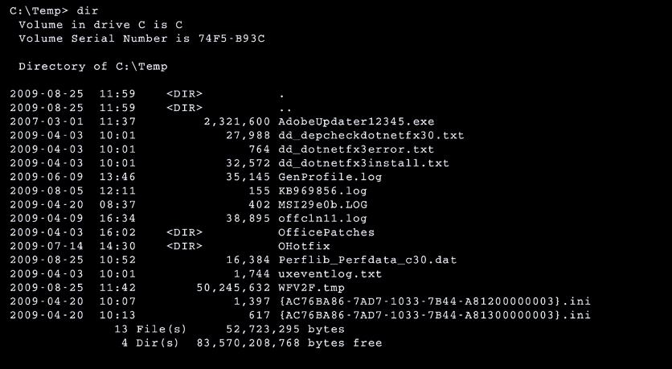The height and width of the screenshot is (369, 672).
Task: Click the dir command at the prompt
Action: (x=88, y=10)
